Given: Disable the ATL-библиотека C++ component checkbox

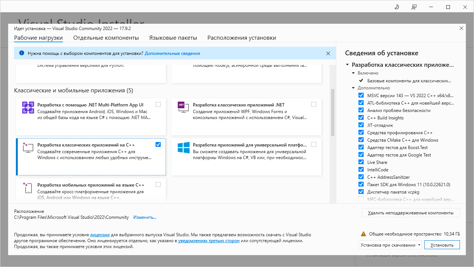Looking at the screenshot, I should click(x=361, y=103).
